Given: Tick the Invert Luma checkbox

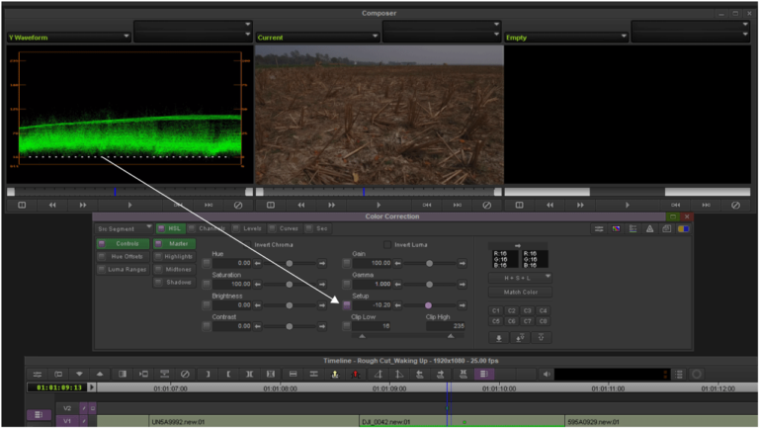Looking at the screenshot, I should pyautogui.click(x=387, y=244).
